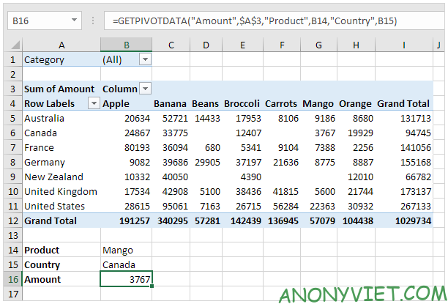Image resolution: width=448 pixels, height=304 pixels.
Task: Click the Amount result cell showing 3767
Action: tap(126, 279)
